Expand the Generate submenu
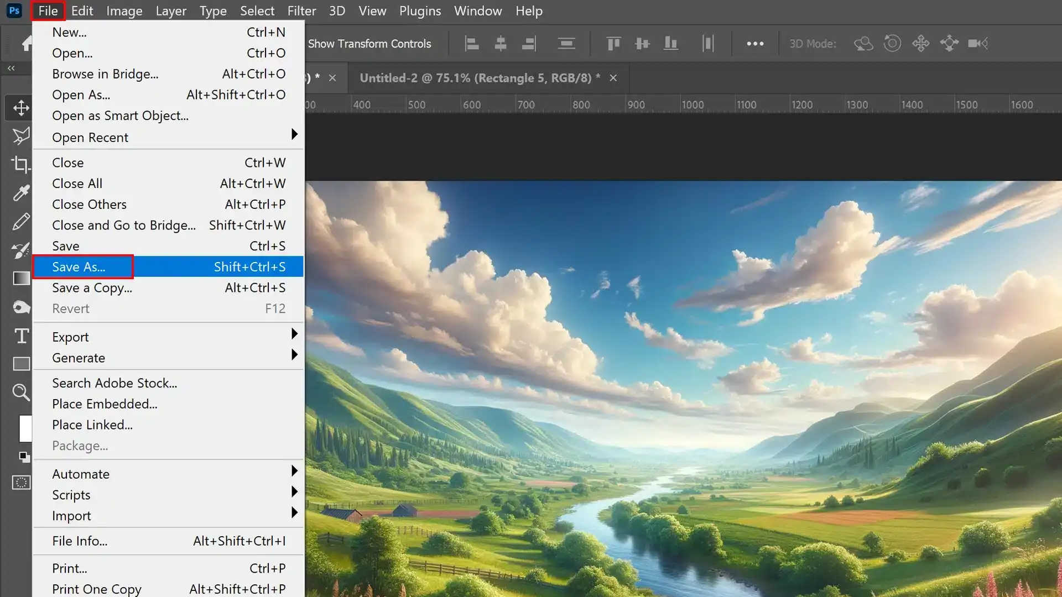 168,358
